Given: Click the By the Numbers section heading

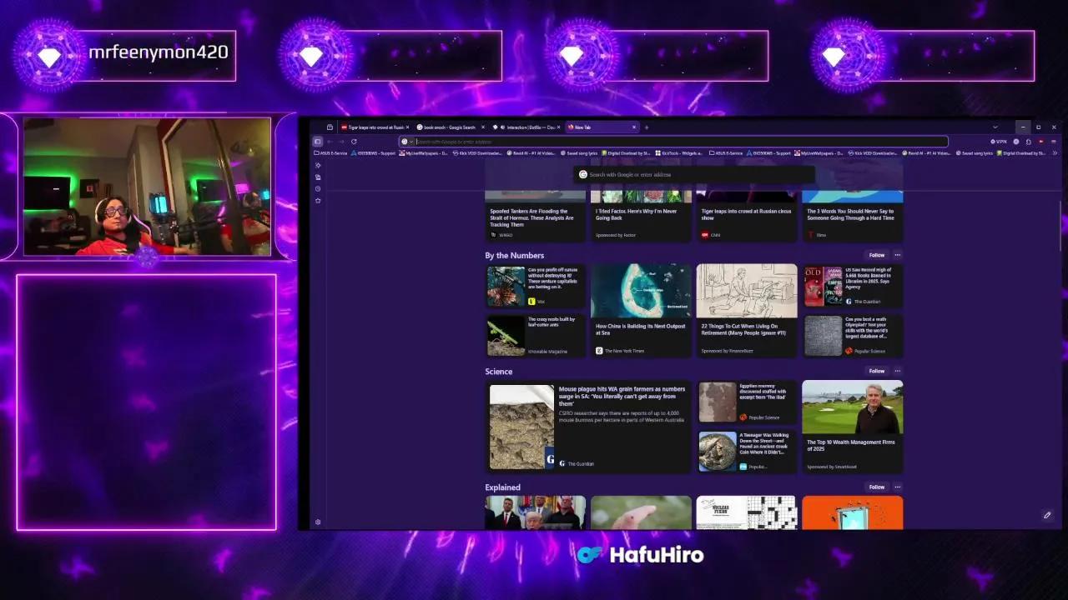Looking at the screenshot, I should [x=514, y=255].
